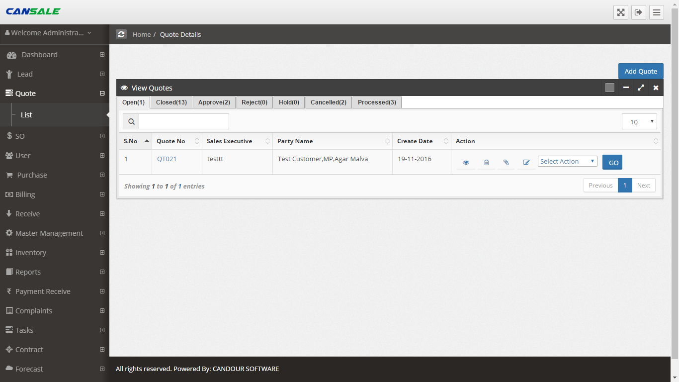Click the Contract icon in the sidebar
This screenshot has height=382, width=679.
tap(9, 349)
